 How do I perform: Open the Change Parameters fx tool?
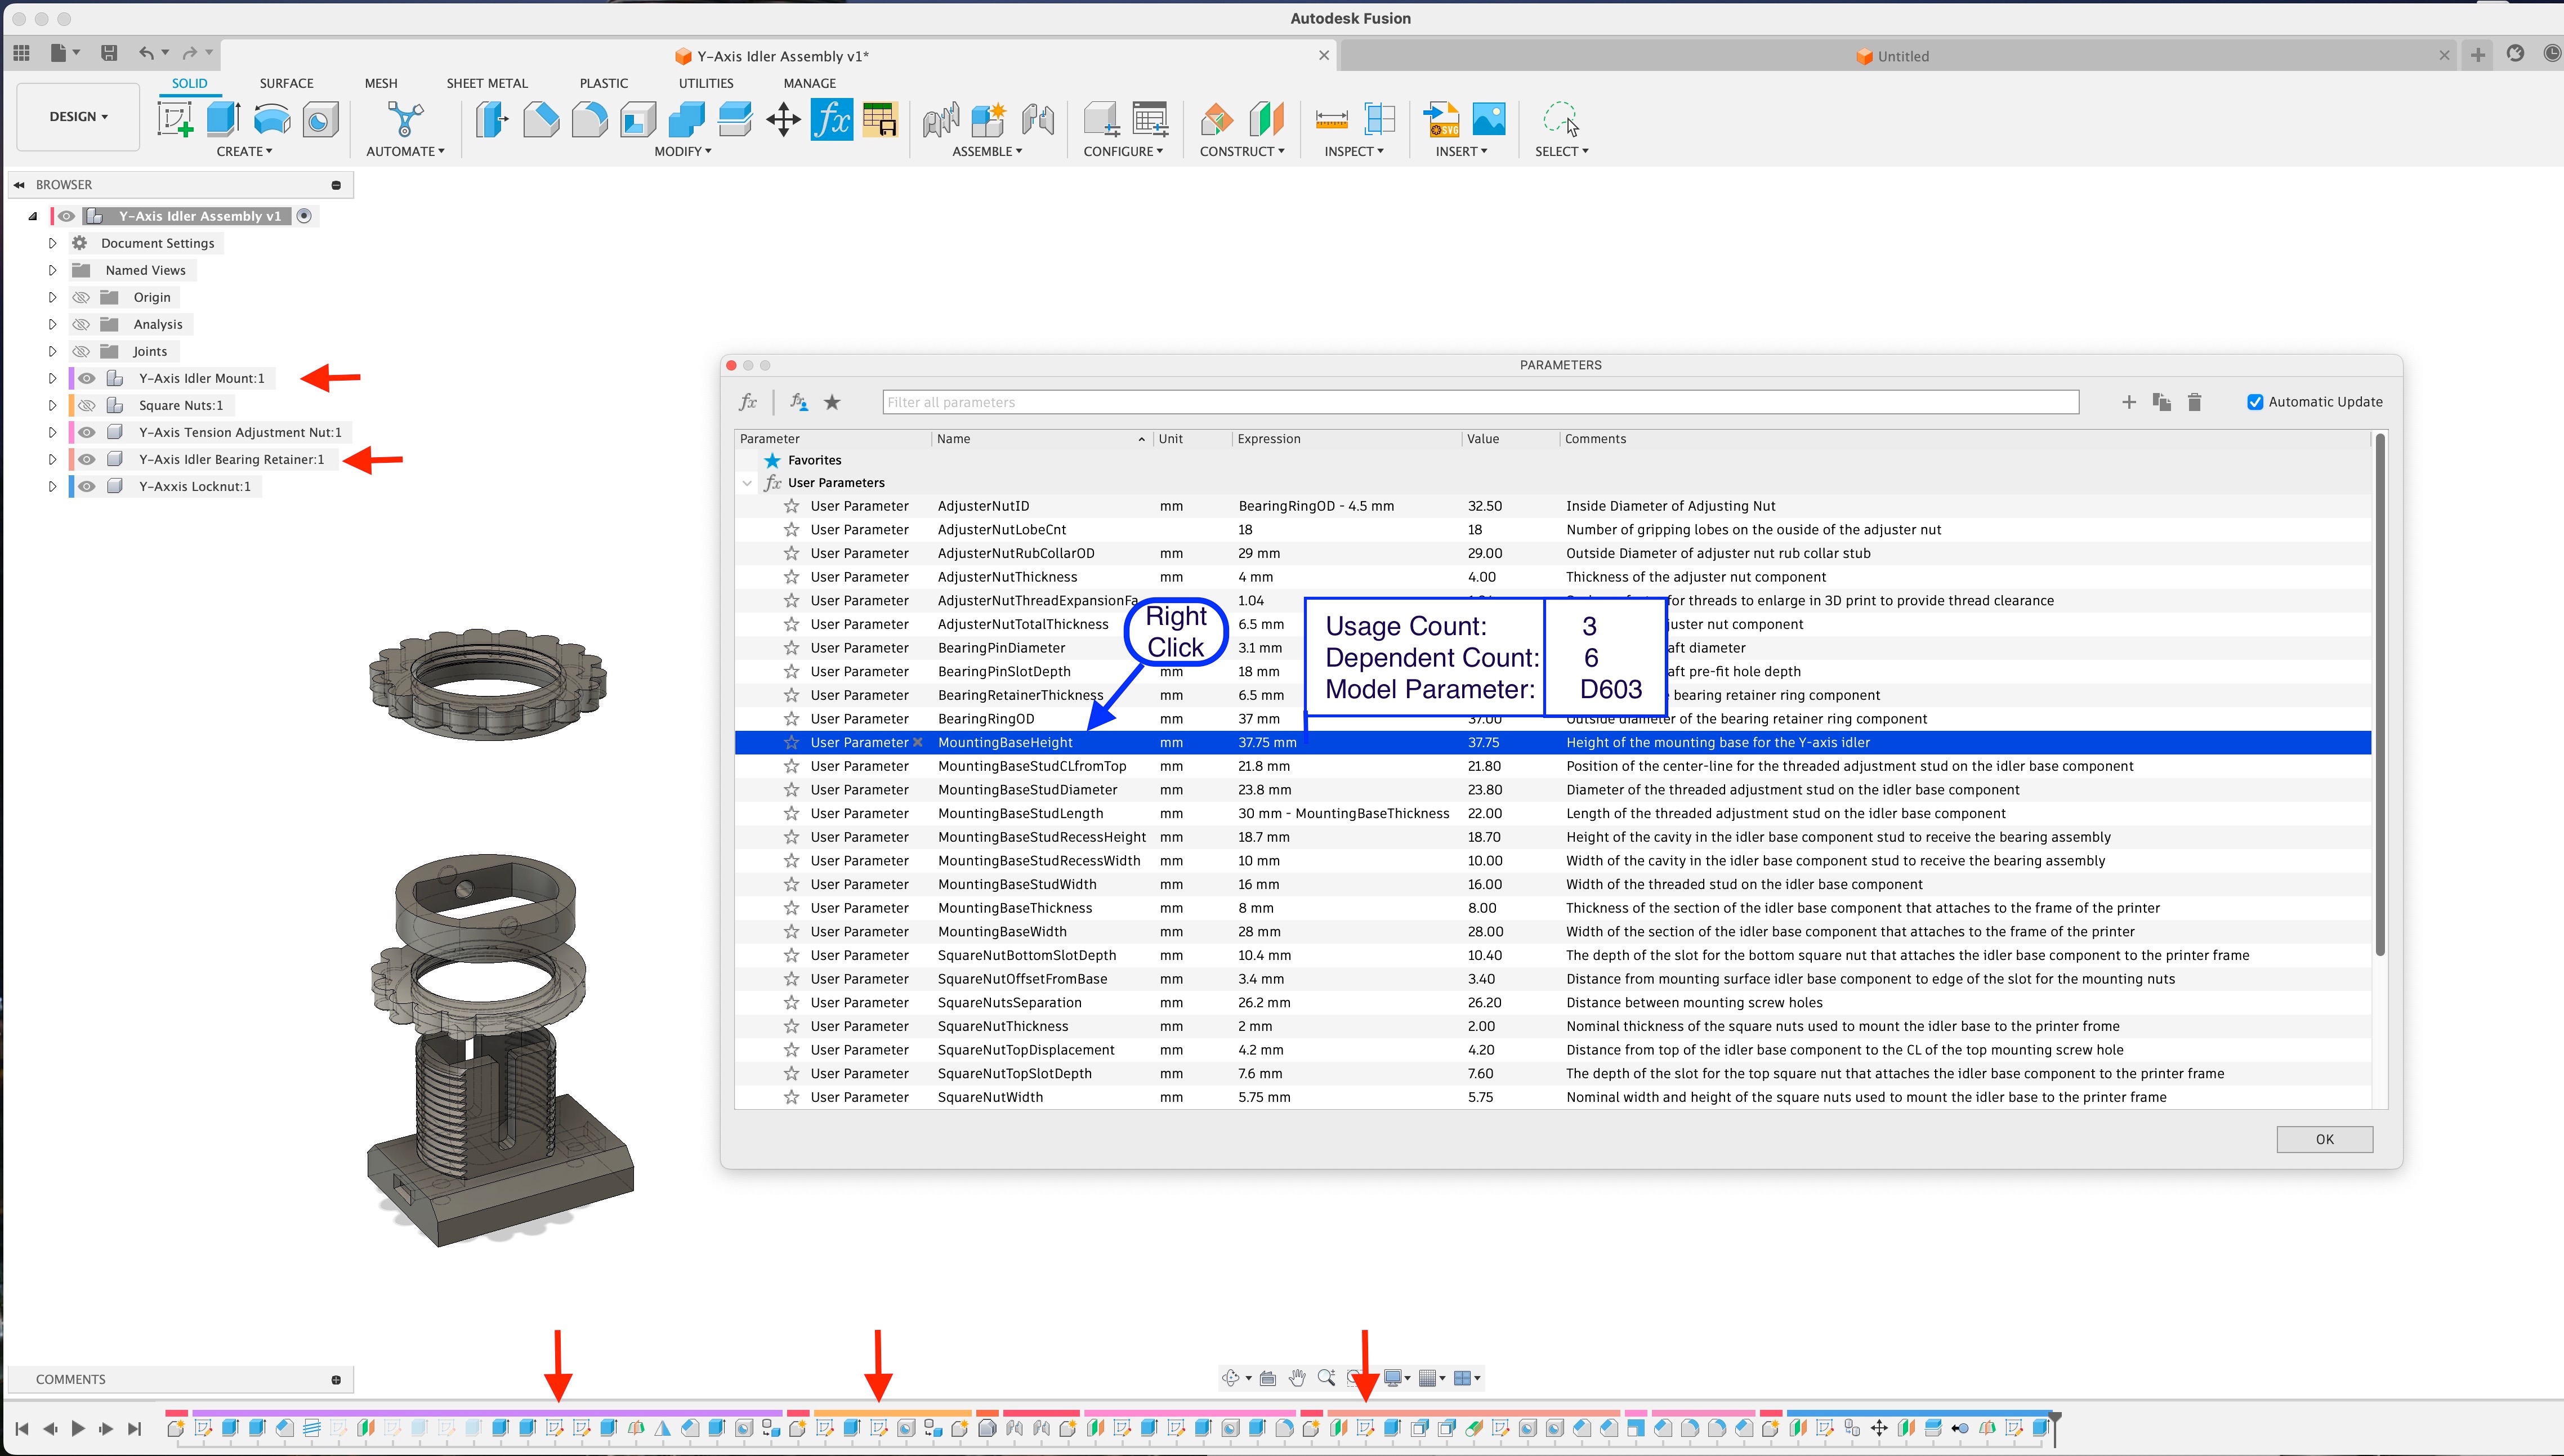(831, 120)
